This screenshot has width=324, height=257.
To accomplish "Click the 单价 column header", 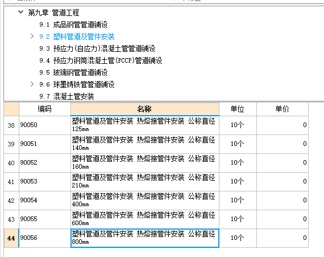I will (x=283, y=109).
